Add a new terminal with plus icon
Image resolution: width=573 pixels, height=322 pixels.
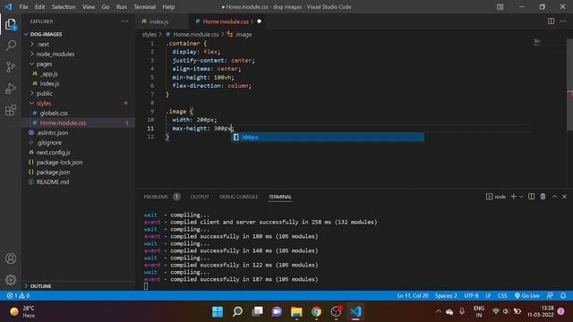[x=513, y=197]
